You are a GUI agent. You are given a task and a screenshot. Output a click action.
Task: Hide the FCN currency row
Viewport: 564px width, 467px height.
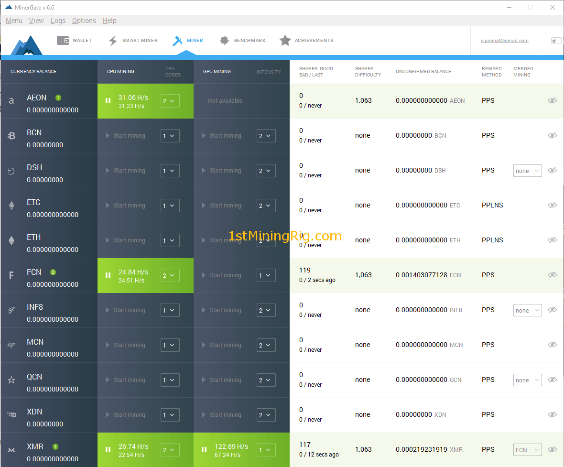552,275
